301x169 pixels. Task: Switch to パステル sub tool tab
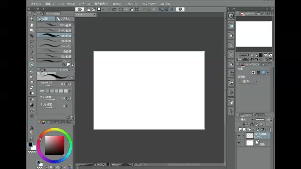pos(65,19)
